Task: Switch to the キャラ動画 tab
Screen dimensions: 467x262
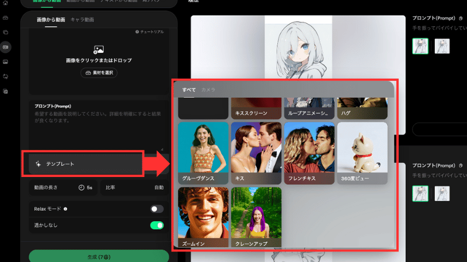Action: tap(82, 20)
